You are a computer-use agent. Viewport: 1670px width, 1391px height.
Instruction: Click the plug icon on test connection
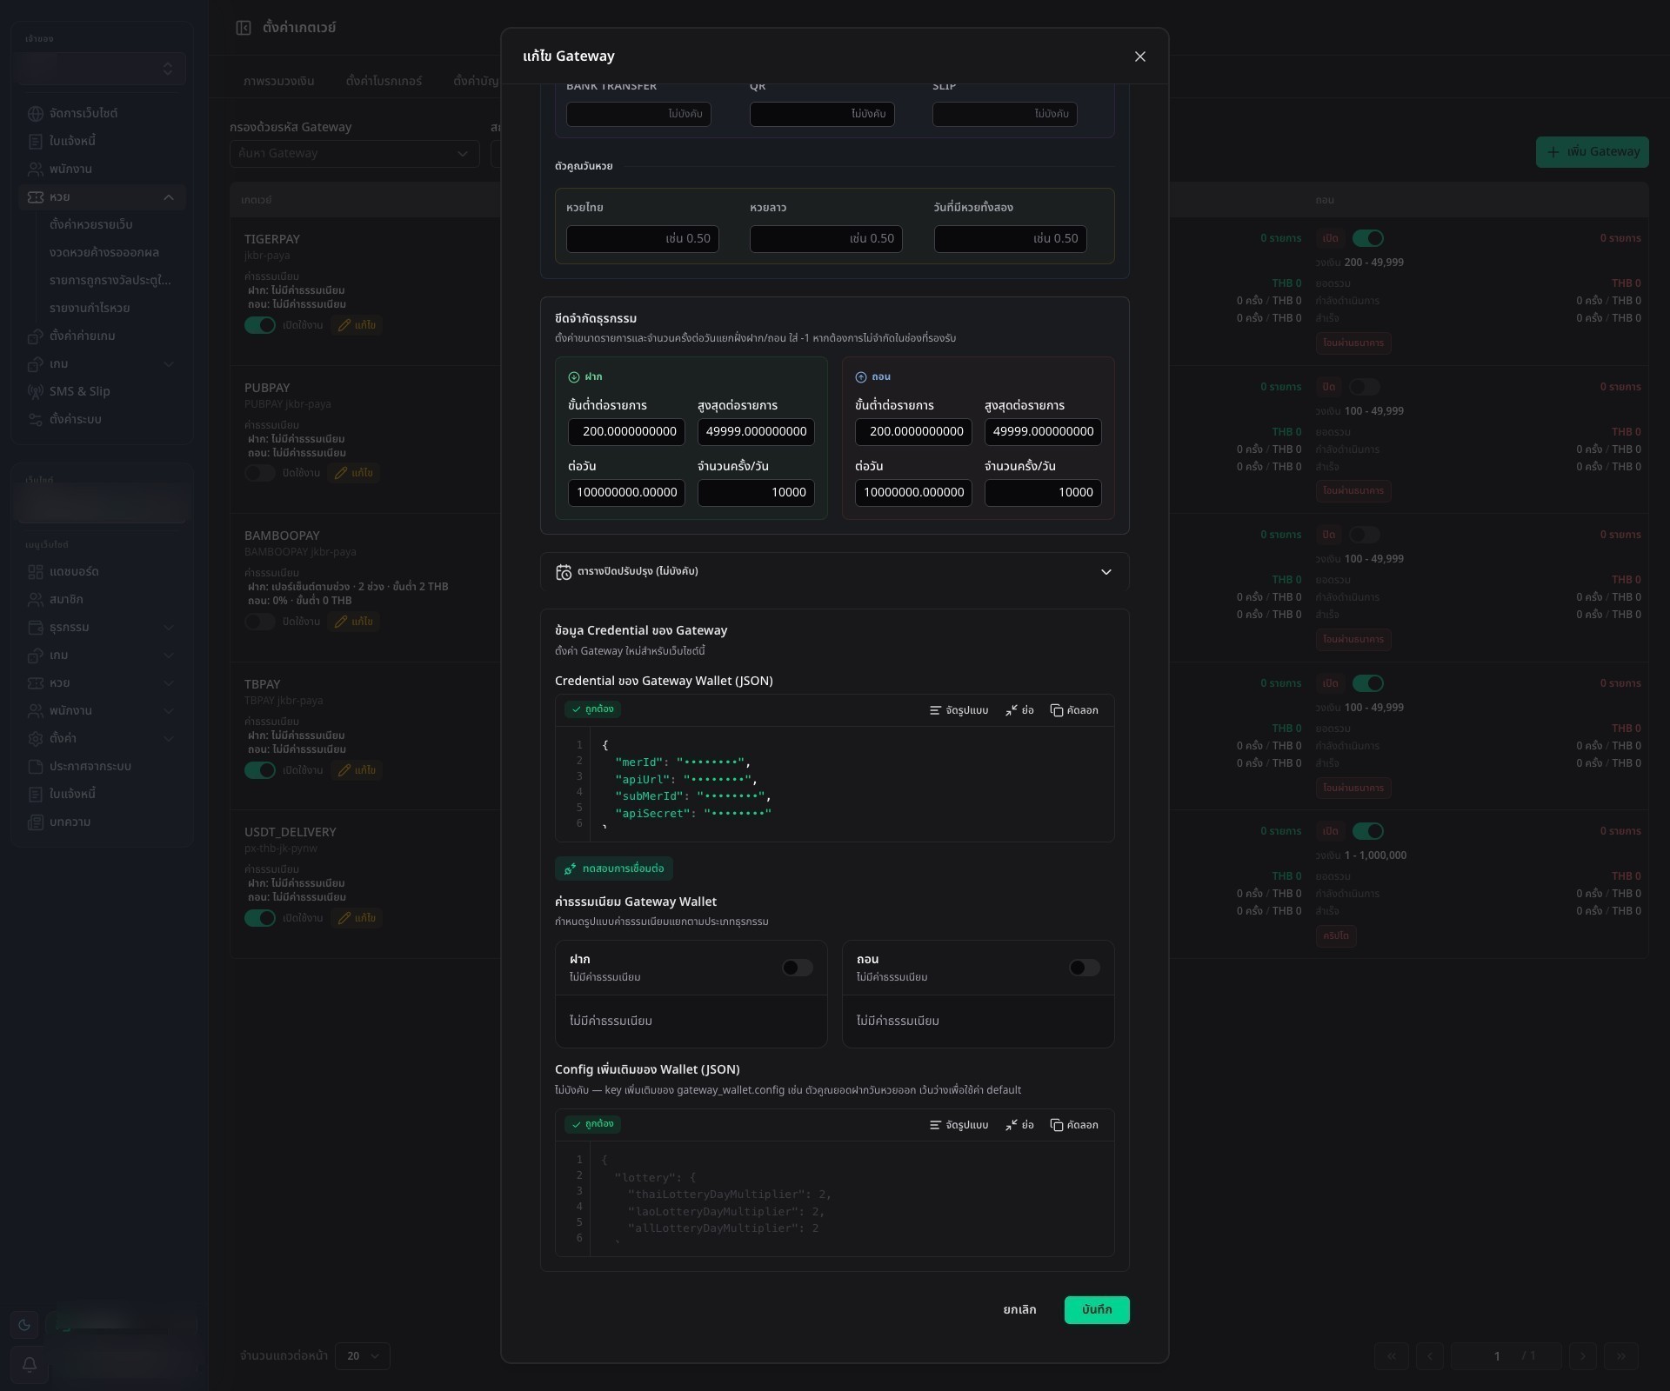click(571, 869)
